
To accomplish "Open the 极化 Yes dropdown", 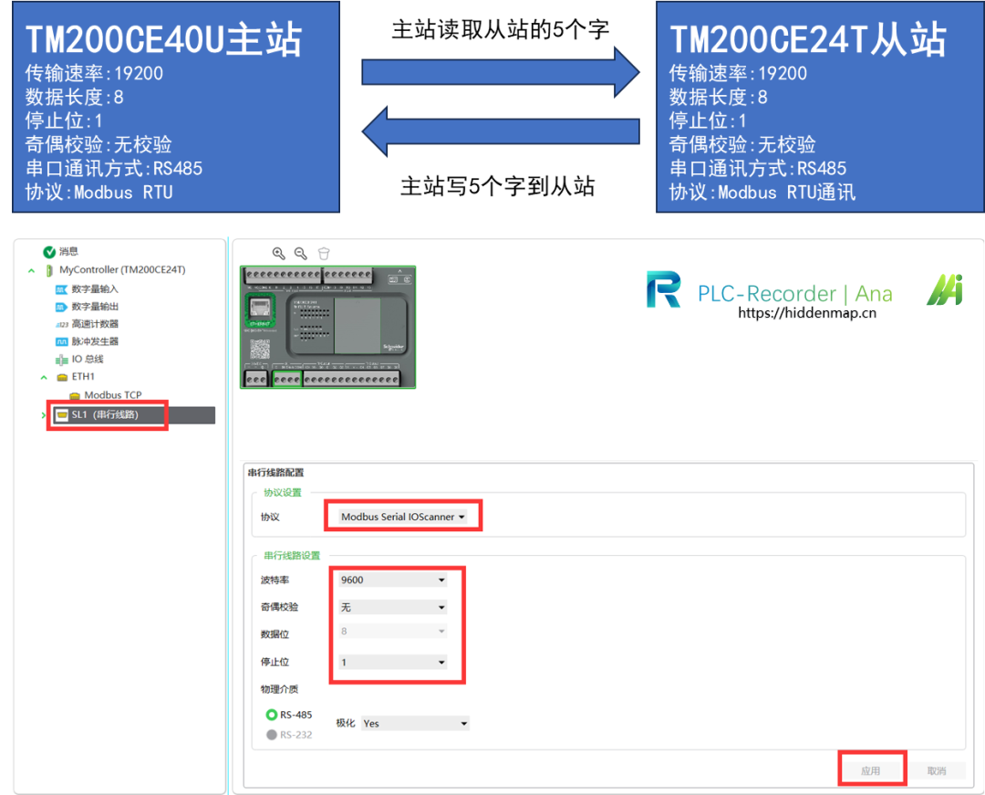I will point(415,724).
